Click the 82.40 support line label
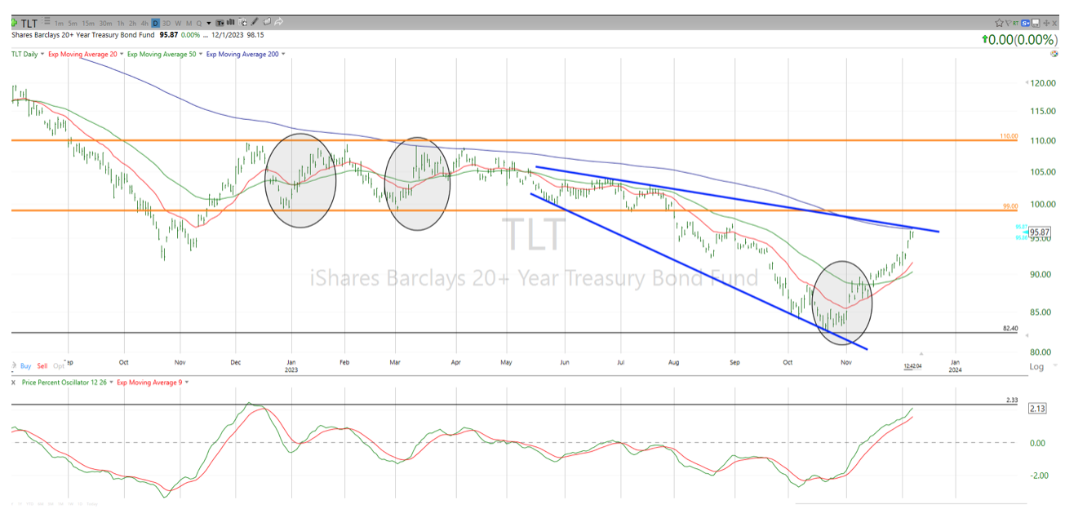The image size is (1065, 531). point(1010,328)
